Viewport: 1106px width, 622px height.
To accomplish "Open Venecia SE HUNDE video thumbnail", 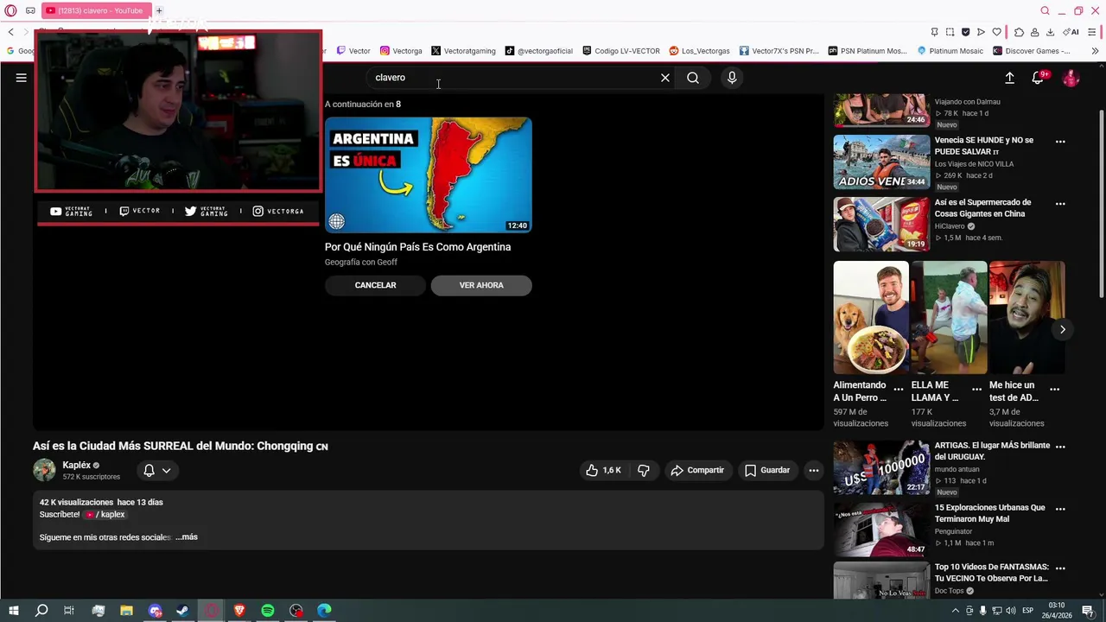I will click(881, 162).
